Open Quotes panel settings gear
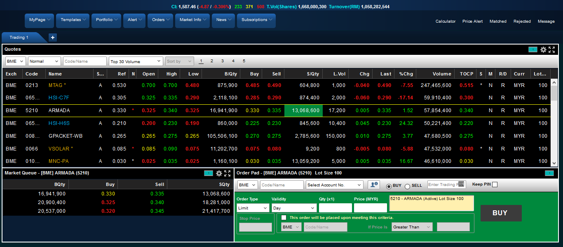563x247 pixels. 543,49
